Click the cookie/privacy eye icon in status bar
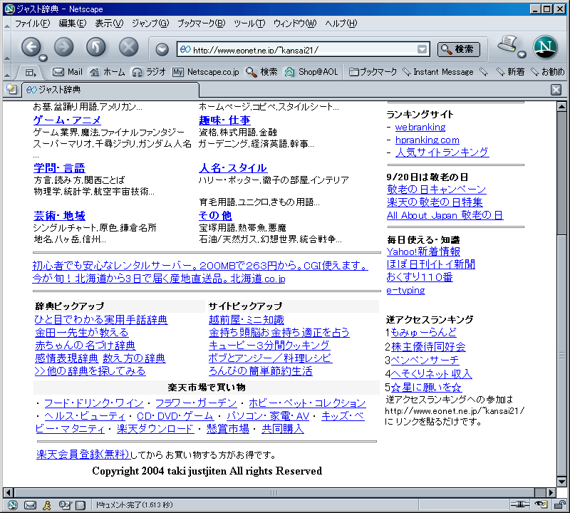 [x=541, y=504]
